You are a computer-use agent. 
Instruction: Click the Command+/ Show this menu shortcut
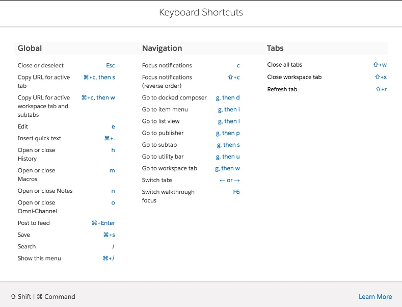pos(109,259)
